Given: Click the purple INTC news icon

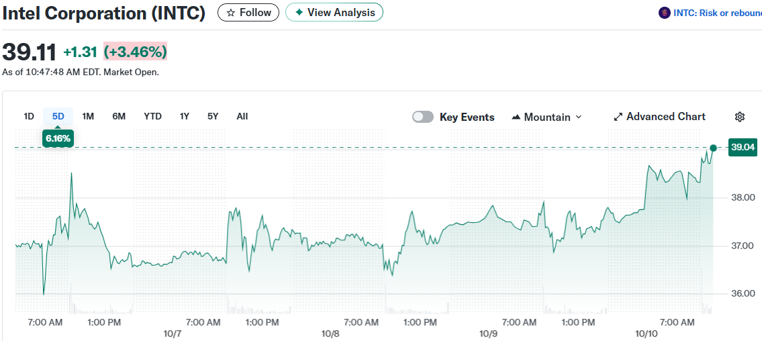Looking at the screenshot, I should [x=665, y=13].
